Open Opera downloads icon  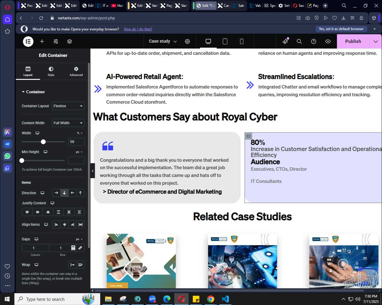click(344, 18)
